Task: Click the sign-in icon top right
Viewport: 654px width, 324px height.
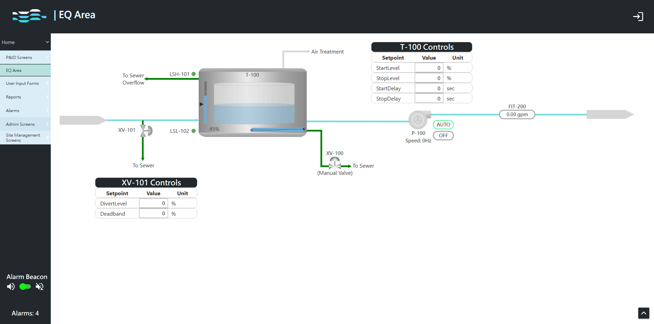Action: click(639, 16)
